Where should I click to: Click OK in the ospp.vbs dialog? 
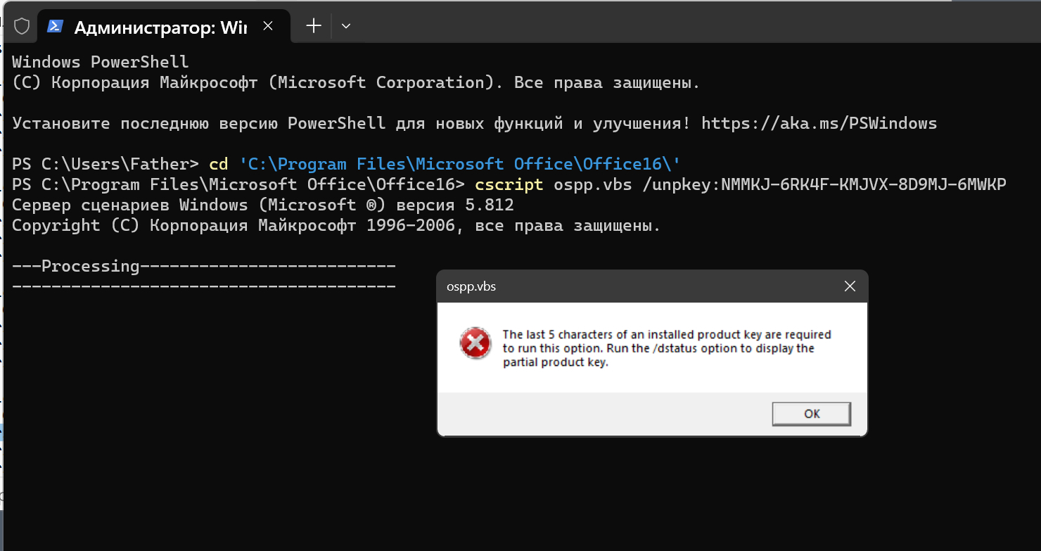point(811,414)
